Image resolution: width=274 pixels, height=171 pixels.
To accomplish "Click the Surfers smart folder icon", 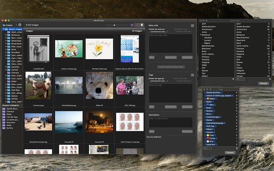I will click(4, 128).
